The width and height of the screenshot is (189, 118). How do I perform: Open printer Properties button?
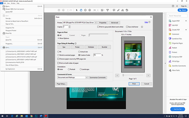click(x=103, y=22)
